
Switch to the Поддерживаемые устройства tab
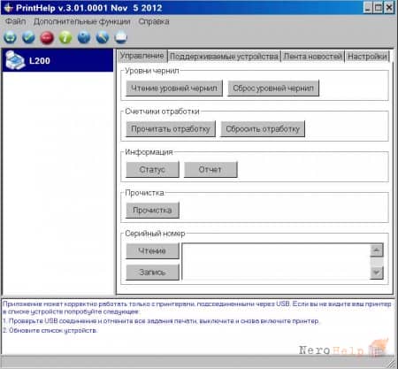tap(224, 56)
